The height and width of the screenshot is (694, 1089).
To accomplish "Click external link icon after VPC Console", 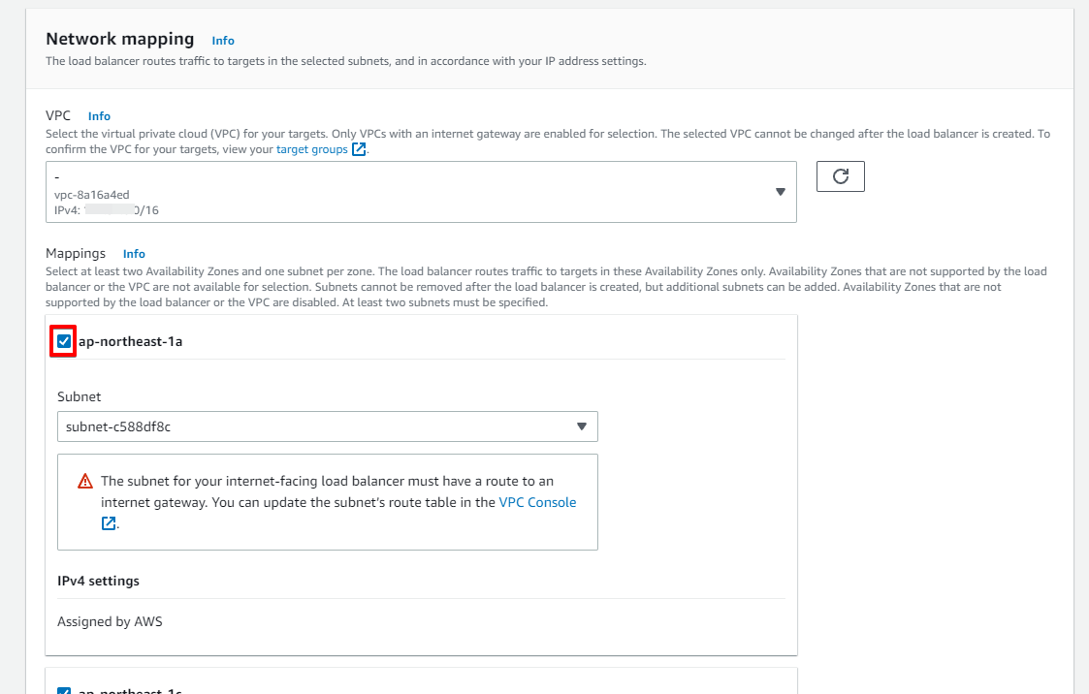I will point(108,523).
